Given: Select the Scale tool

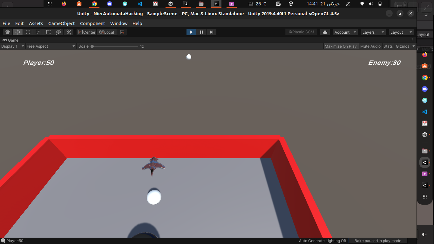Looking at the screenshot, I should pos(38,32).
